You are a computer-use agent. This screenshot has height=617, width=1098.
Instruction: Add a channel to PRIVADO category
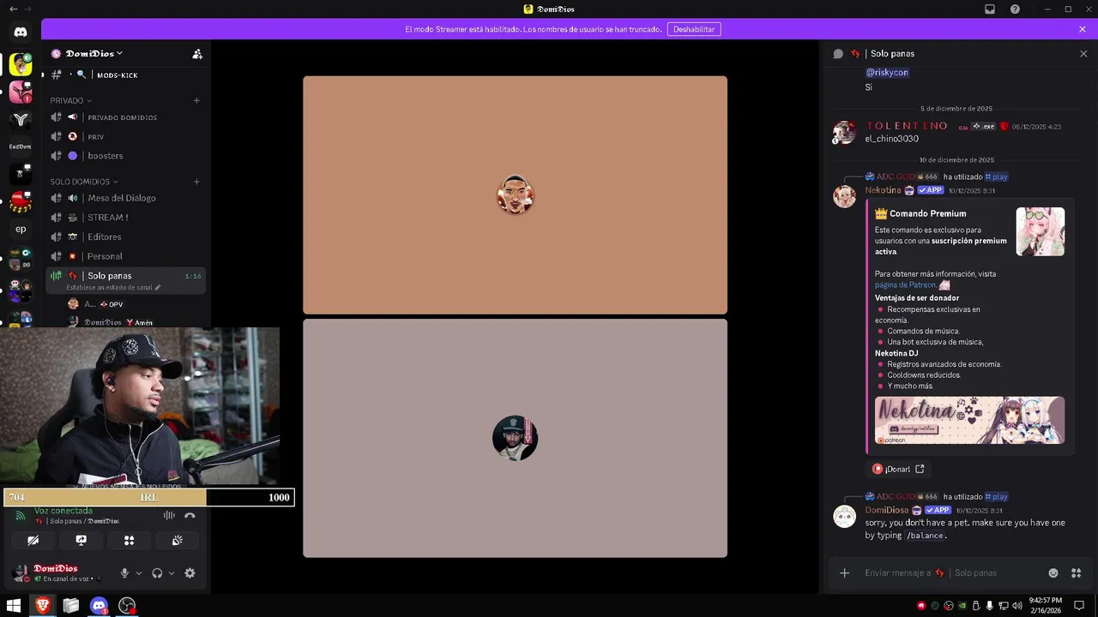(196, 100)
